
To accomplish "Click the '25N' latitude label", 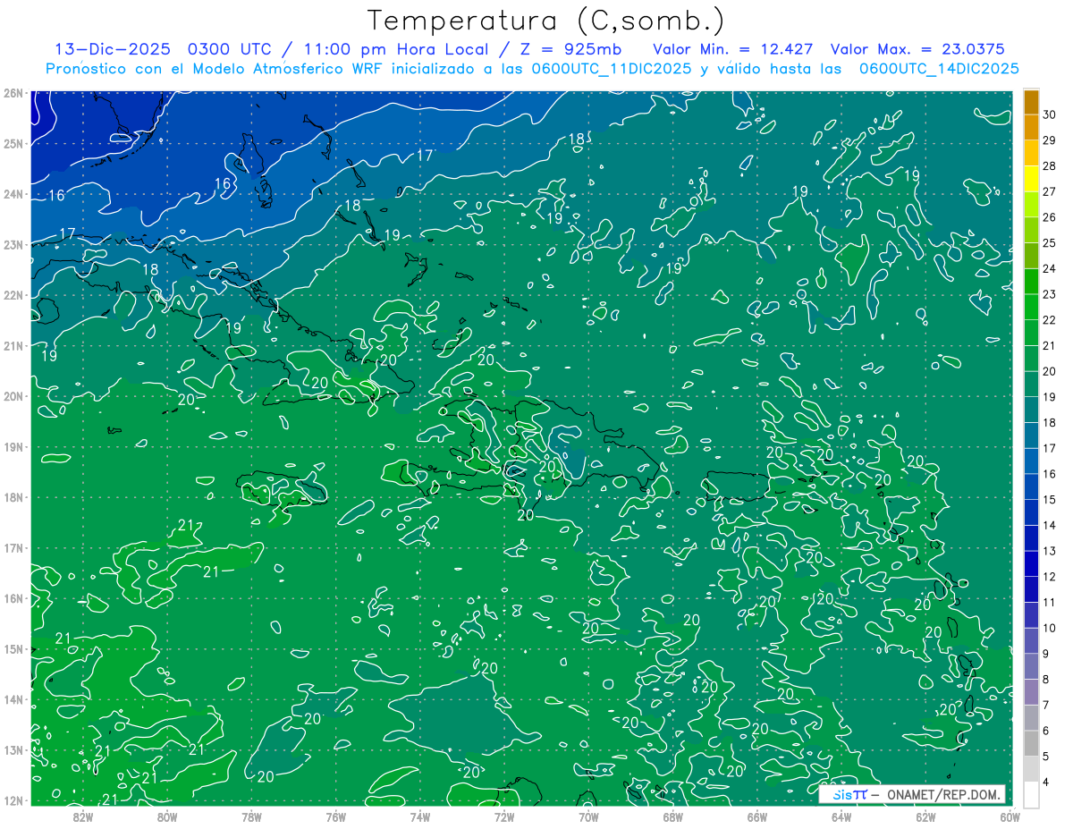I will [13, 144].
